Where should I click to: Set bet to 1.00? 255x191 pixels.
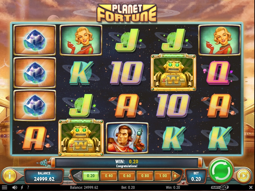coord(163,176)
